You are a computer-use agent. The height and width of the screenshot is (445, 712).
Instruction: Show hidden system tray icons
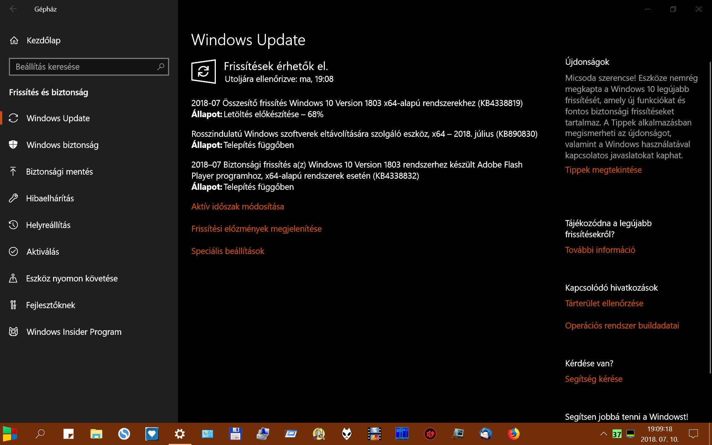[x=604, y=434]
